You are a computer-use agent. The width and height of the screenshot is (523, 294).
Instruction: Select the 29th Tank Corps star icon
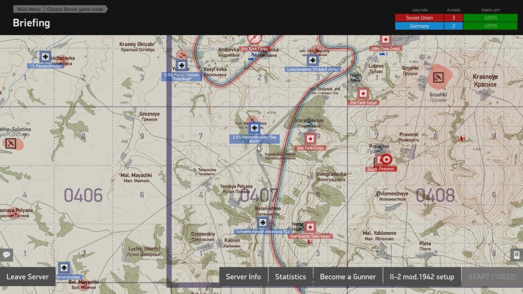[x=385, y=40]
